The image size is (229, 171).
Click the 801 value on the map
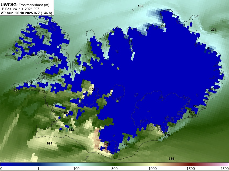click(x=16, y=90)
